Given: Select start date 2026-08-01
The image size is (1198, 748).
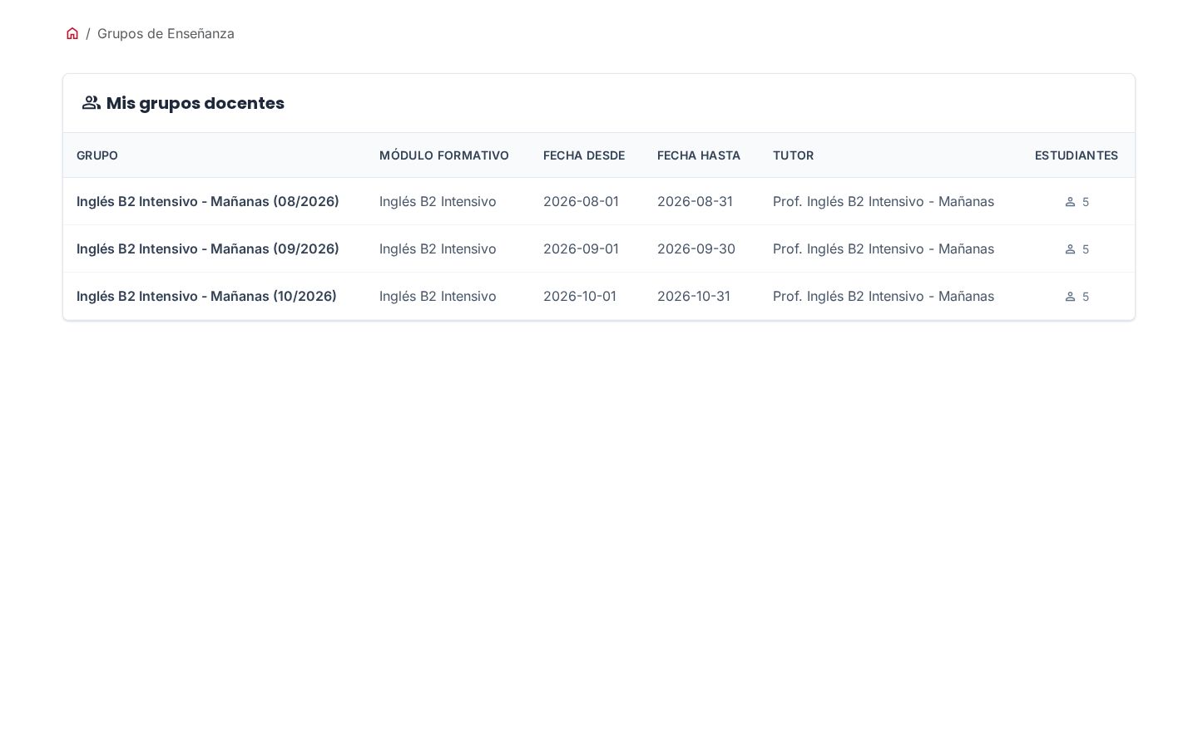Looking at the screenshot, I should [x=581, y=201].
